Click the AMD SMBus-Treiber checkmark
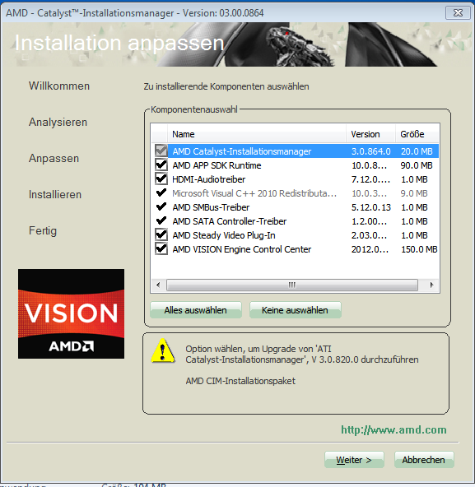 point(161,207)
